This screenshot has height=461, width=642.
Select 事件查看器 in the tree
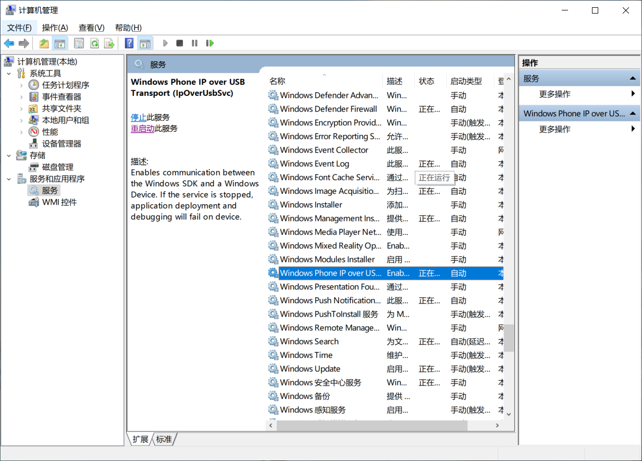[x=61, y=97]
